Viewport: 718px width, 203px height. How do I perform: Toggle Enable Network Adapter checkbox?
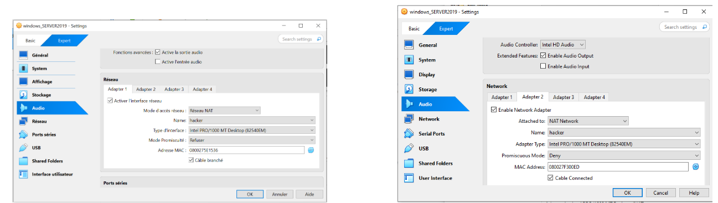click(494, 110)
